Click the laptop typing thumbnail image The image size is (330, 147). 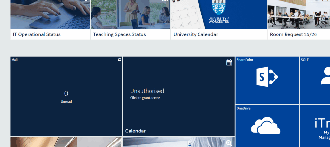(50, 15)
